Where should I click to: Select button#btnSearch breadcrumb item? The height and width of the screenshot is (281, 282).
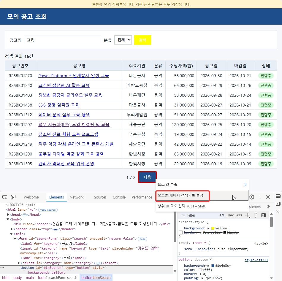click(x=96, y=277)
